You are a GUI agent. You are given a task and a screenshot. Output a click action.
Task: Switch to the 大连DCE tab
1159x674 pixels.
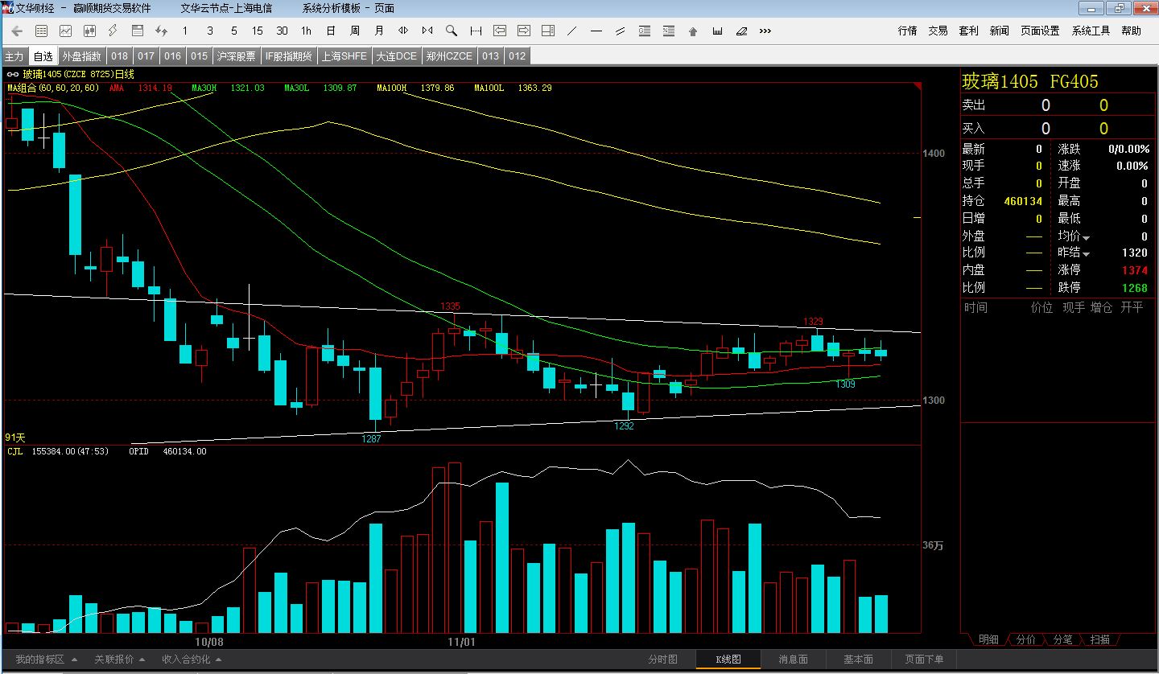[397, 56]
